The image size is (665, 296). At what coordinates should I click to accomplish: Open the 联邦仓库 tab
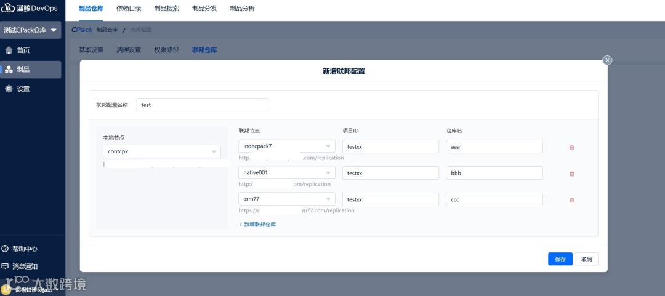[204, 50]
